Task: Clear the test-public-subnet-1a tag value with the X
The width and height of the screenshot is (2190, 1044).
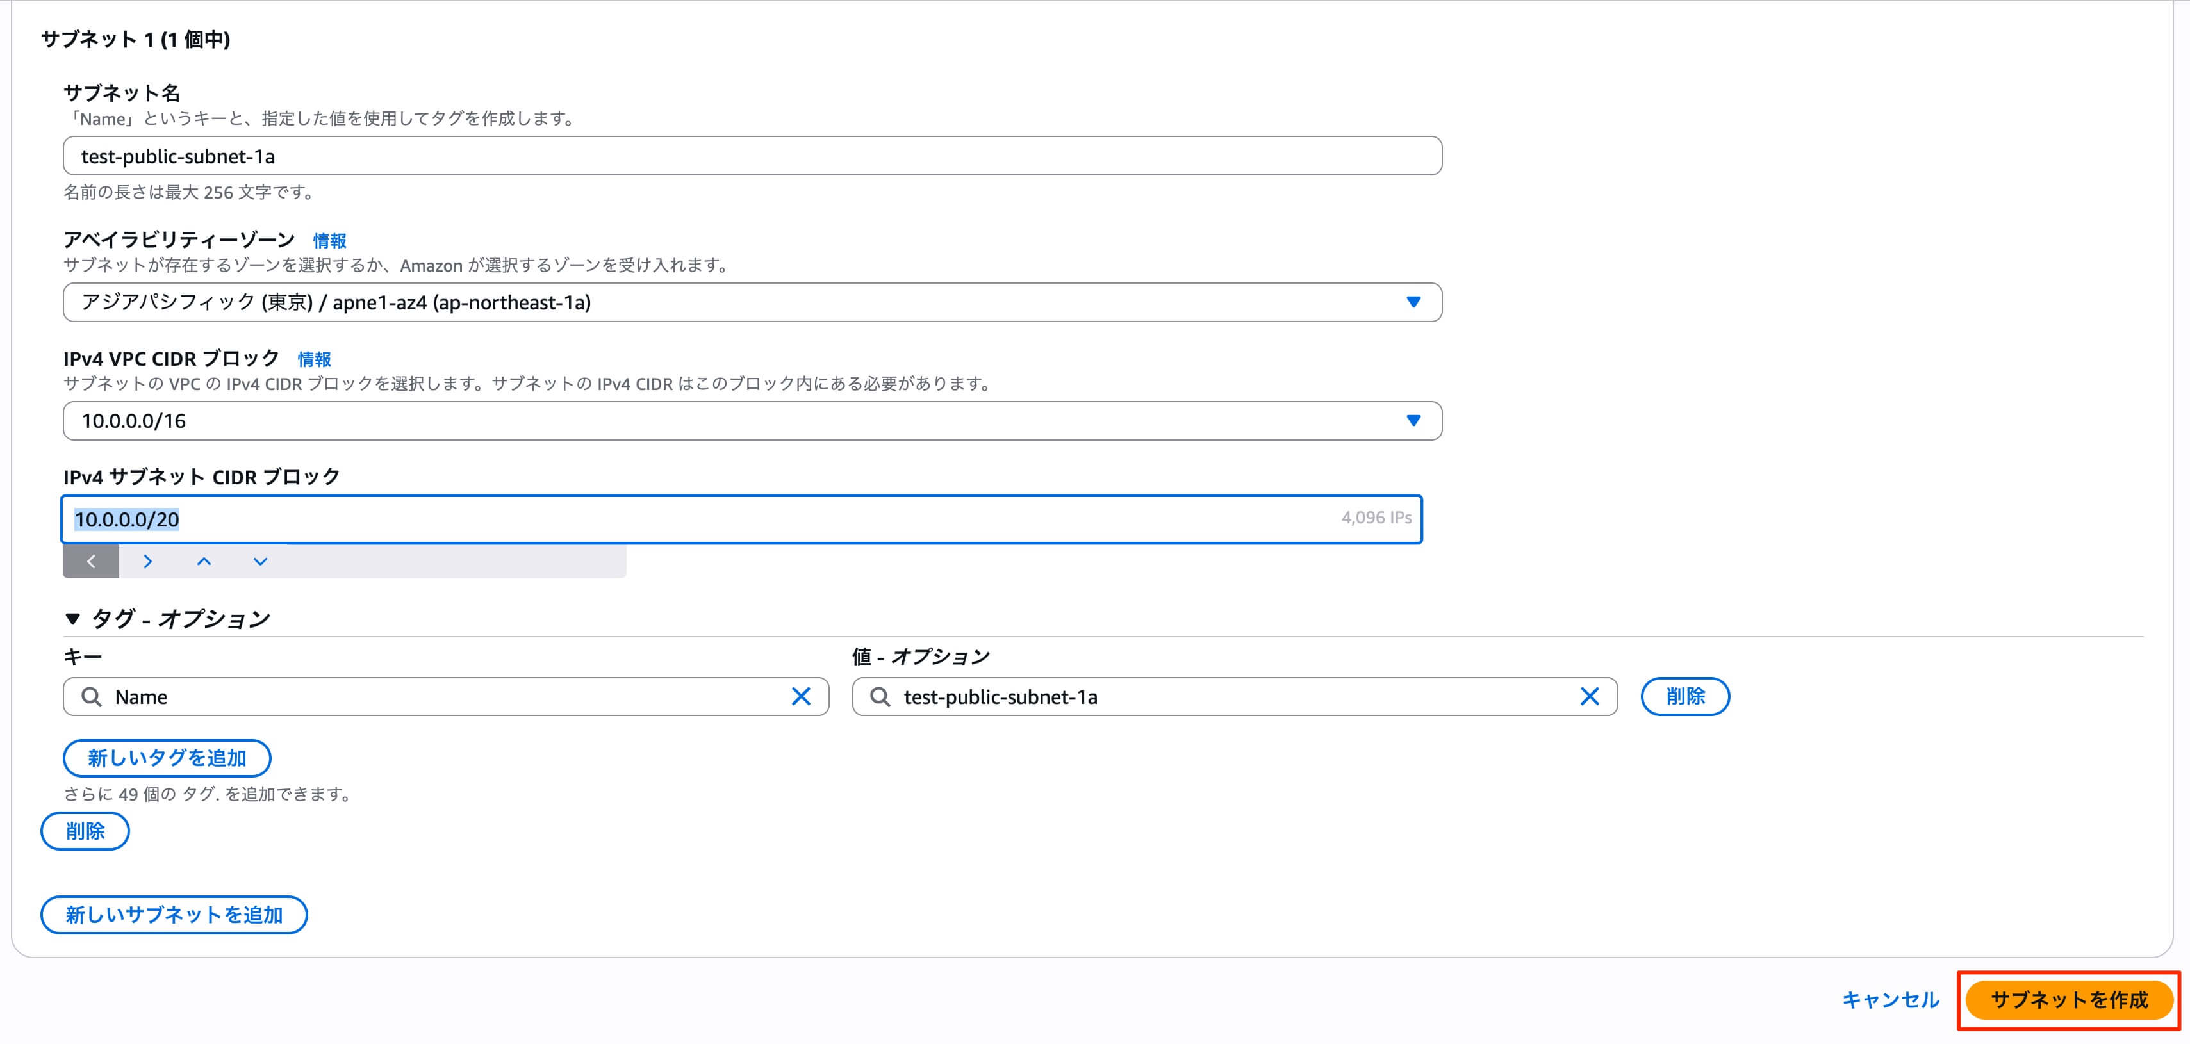Action: point(1591,696)
